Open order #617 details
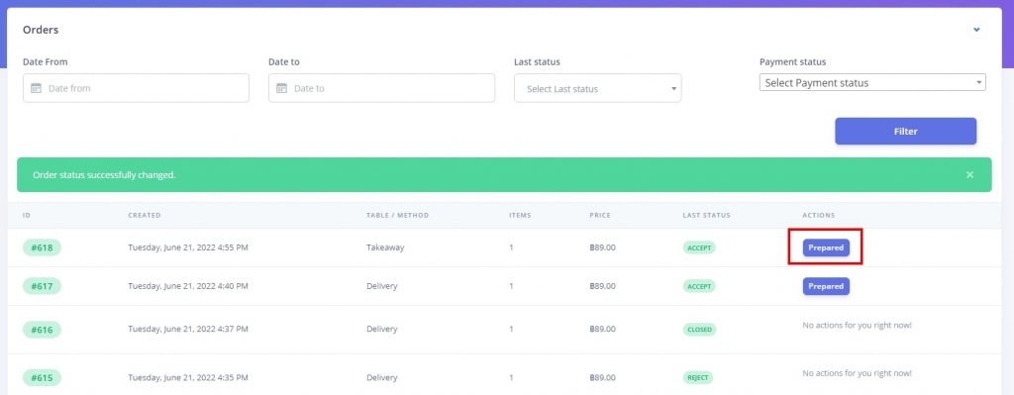 tap(42, 286)
